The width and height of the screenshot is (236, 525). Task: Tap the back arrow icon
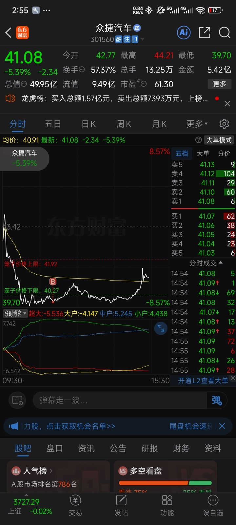(9, 32)
